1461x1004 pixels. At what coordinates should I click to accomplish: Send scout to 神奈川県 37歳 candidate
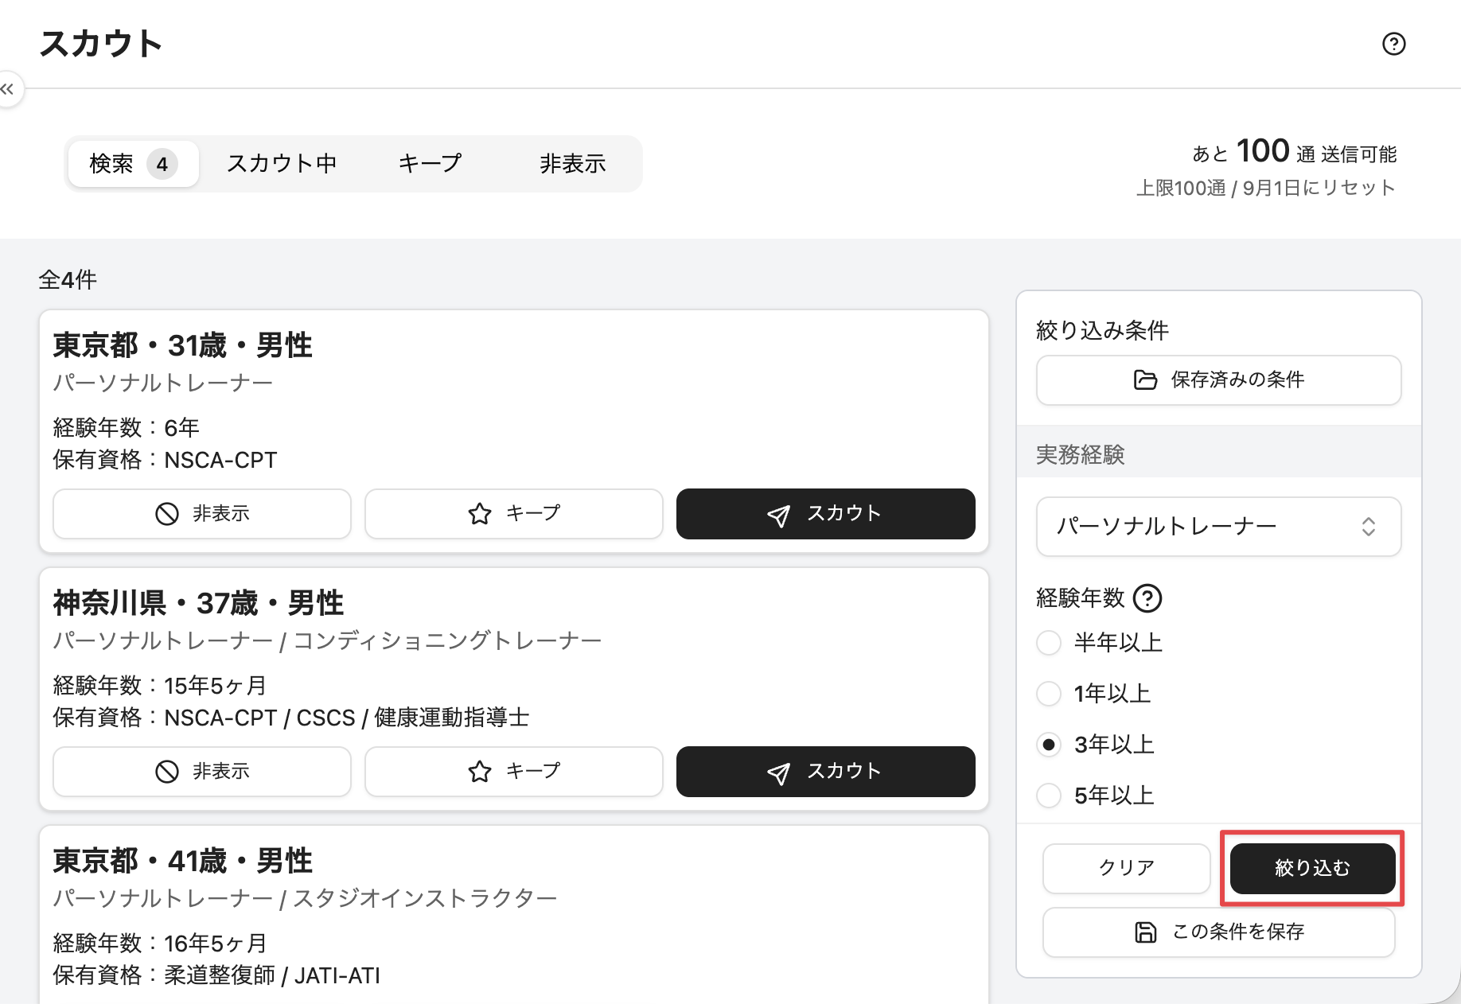[825, 772]
